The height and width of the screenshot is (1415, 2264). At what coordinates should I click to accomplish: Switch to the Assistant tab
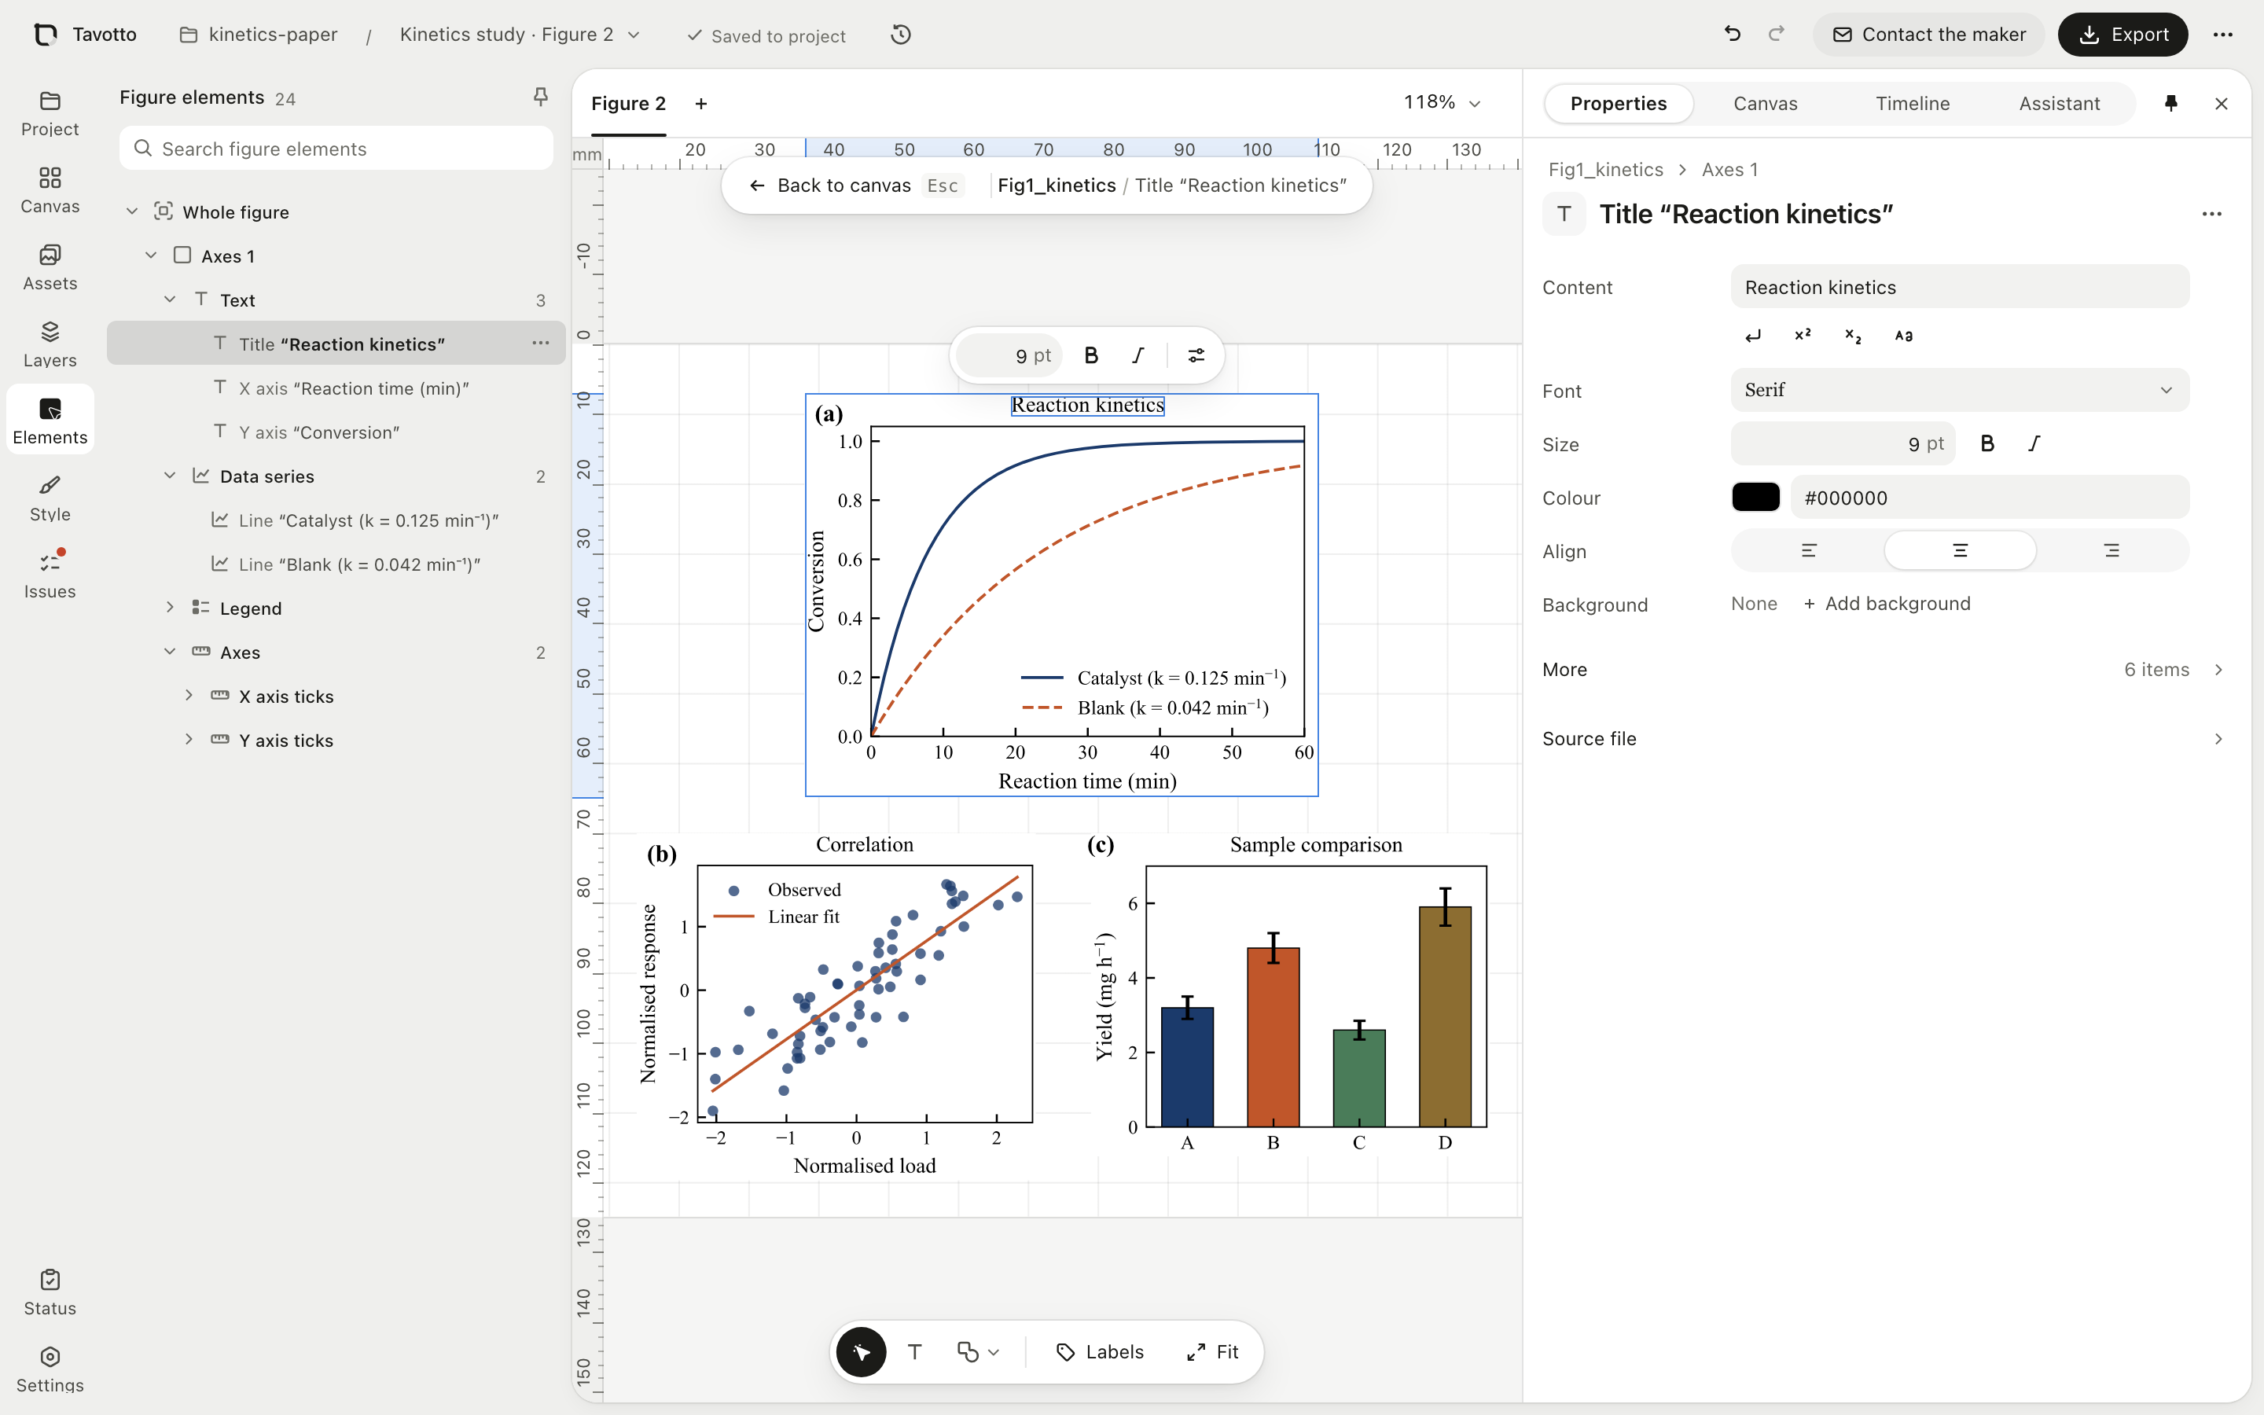coord(2059,104)
